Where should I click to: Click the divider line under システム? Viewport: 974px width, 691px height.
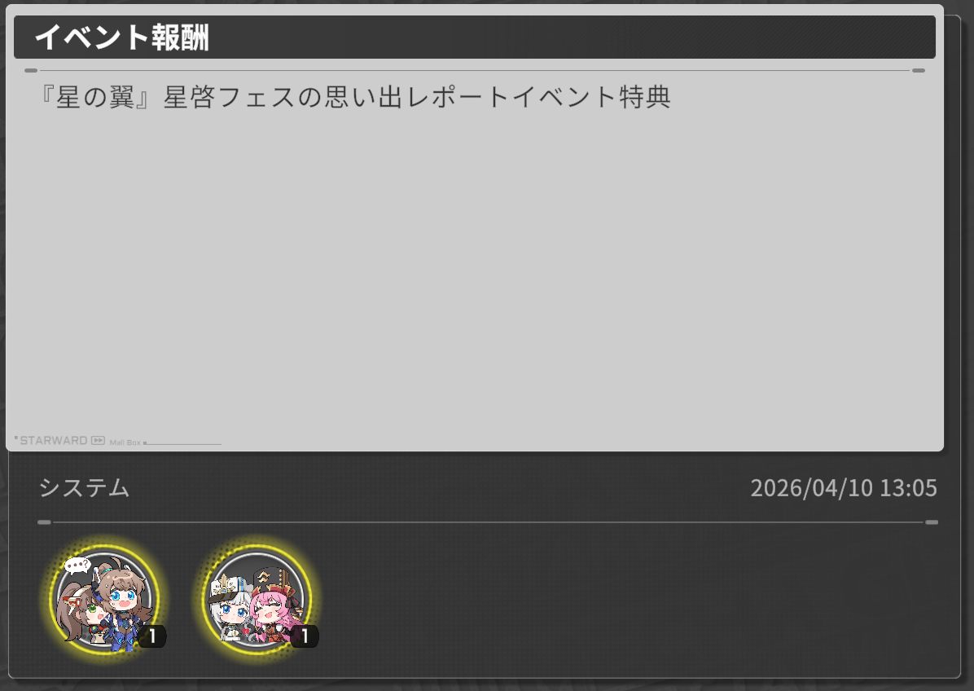pos(488,522)
